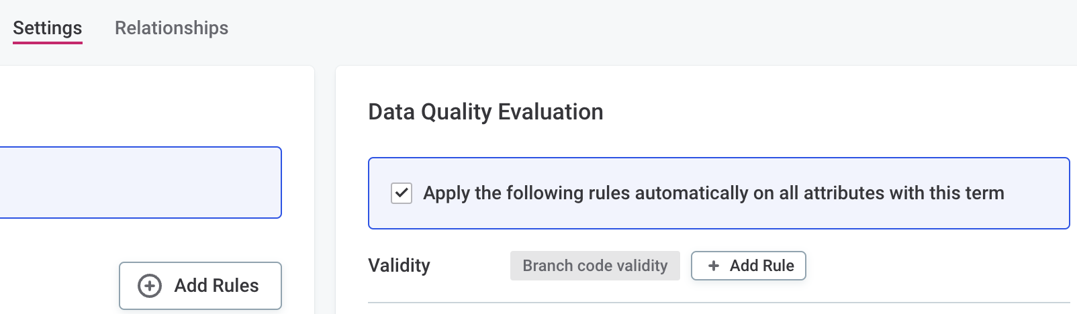Click the checkmark icon in the checkbox
This screenshot has width=1077, height=314.
(x=402, y=193)
